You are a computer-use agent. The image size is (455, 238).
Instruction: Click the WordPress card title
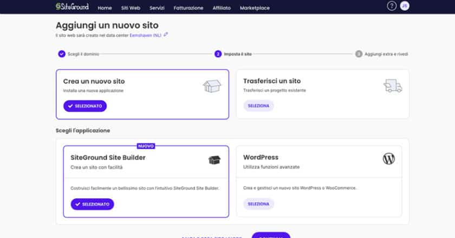(x=261, y=157)
